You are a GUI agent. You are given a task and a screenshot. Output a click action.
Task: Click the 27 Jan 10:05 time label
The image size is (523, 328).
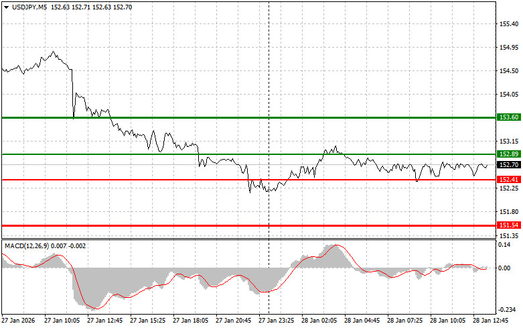click(x=62, y=321)
